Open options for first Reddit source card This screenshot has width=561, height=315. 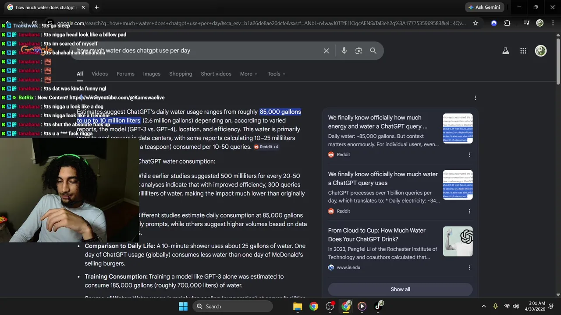(x=469, y=154)
